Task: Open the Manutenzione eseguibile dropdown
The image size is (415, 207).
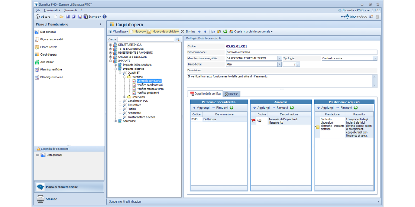Action: tap(279, 58)
